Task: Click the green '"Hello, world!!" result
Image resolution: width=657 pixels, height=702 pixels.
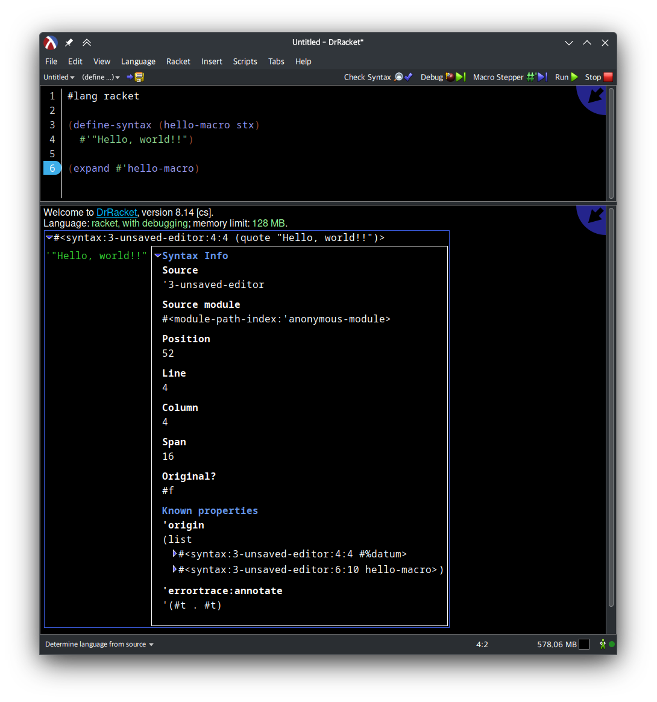Action: coord(96,255)
